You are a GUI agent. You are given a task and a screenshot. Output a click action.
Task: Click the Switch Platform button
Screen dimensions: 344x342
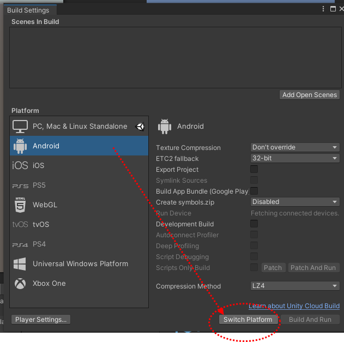248,320
